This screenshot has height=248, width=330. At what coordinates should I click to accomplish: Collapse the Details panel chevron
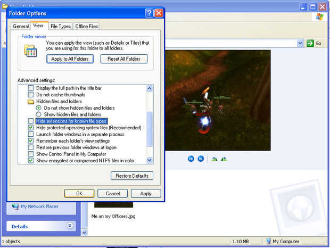coord(70,226)
